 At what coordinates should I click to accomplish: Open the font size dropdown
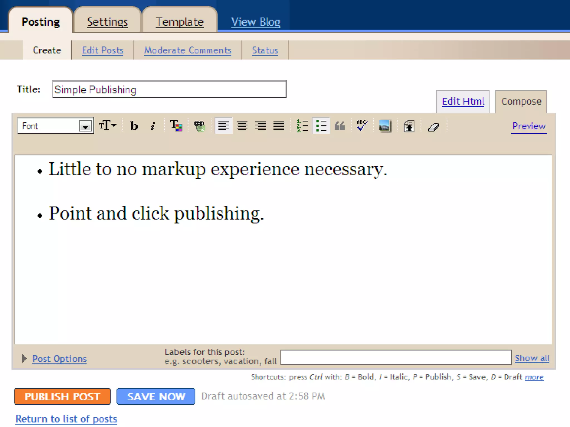point(108,125)
